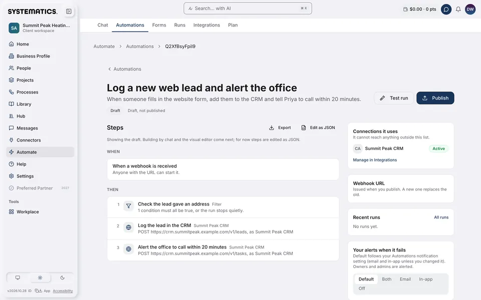Click the filter funnel icon on step 1
Screen dimensions: 481x300
tap(129, 206)
